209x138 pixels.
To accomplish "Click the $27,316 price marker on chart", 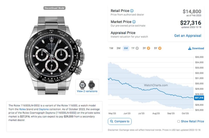I will [199, 98].
